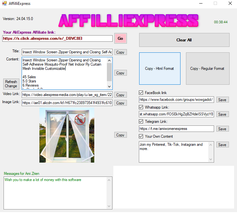Viewport: 237px width, 214px height.
Task: Click Content scrollbar down arrow
Action: point(109,87)
